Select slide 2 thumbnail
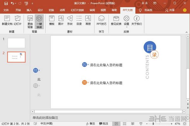The height and width of the screenshot is (126, 190). tap(16, 57)
